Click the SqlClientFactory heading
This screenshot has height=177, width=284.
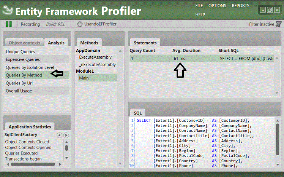point(21,135)
